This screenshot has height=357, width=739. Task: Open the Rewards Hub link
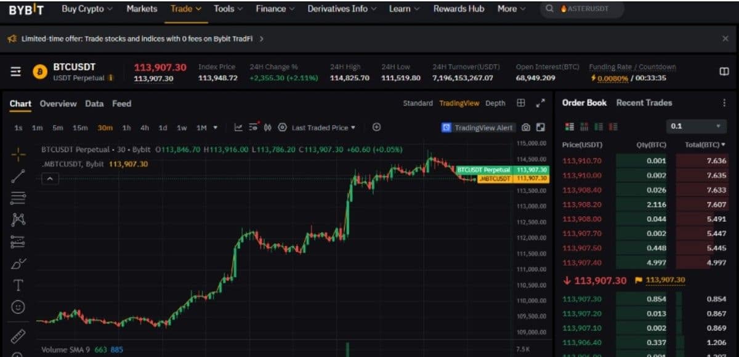[459, 9]
